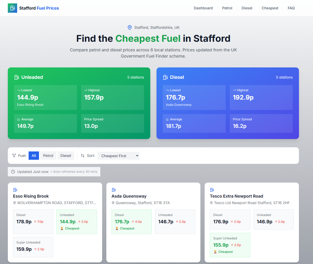Click the pump icon above Esso Rising Brook
Screen dimensions: 313x264
click(x=15, y=190)
